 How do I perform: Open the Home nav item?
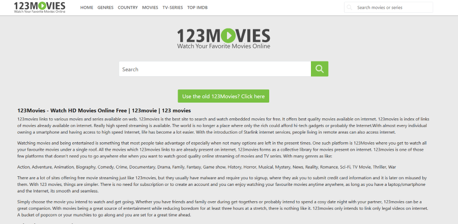87,8
